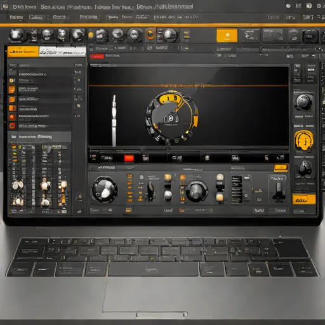Toggle the round orange button left of center knob
Image resolution: width=325 pixels, height=325 pixels.
point(168,178)
